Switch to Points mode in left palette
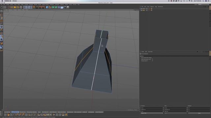This screenshot has width=211, height=118. point(1,24)
